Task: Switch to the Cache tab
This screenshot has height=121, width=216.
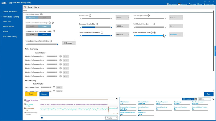Action: click(36, 7)
